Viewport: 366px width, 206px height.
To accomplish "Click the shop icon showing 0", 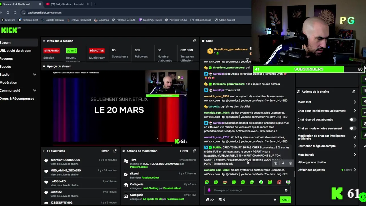I will click(x=222, y=200).
